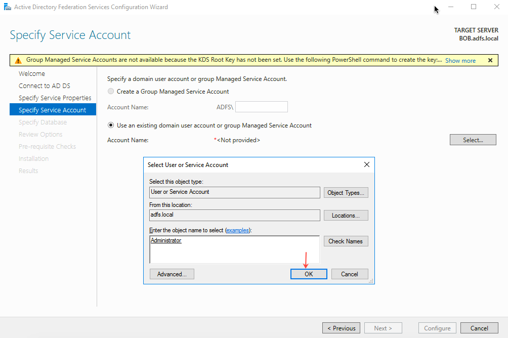The image size is (508, 338).
Task: Click the Installation step in sidebar
Action: 34,159
